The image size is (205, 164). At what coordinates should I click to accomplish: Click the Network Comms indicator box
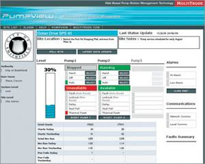click(168, 116)
